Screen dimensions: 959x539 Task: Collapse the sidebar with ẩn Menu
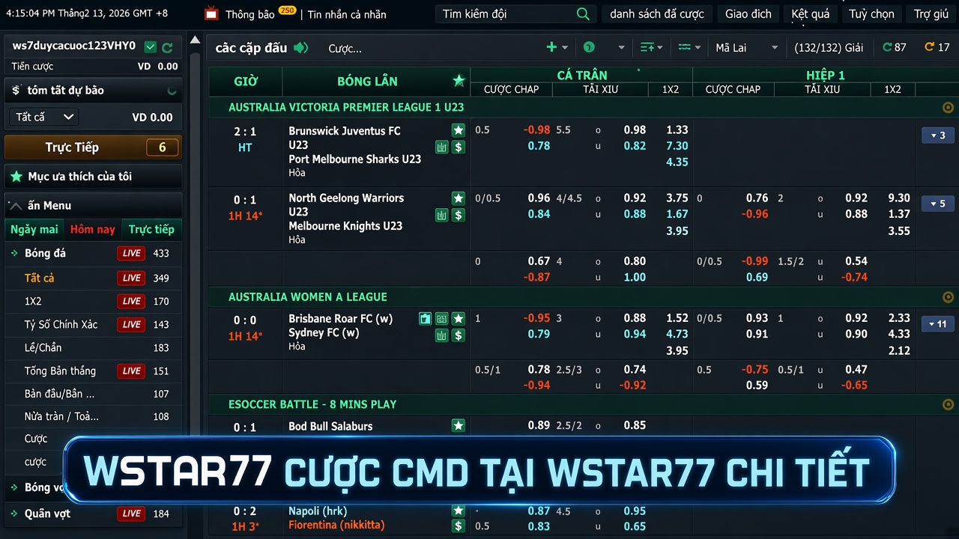[93, 205]
